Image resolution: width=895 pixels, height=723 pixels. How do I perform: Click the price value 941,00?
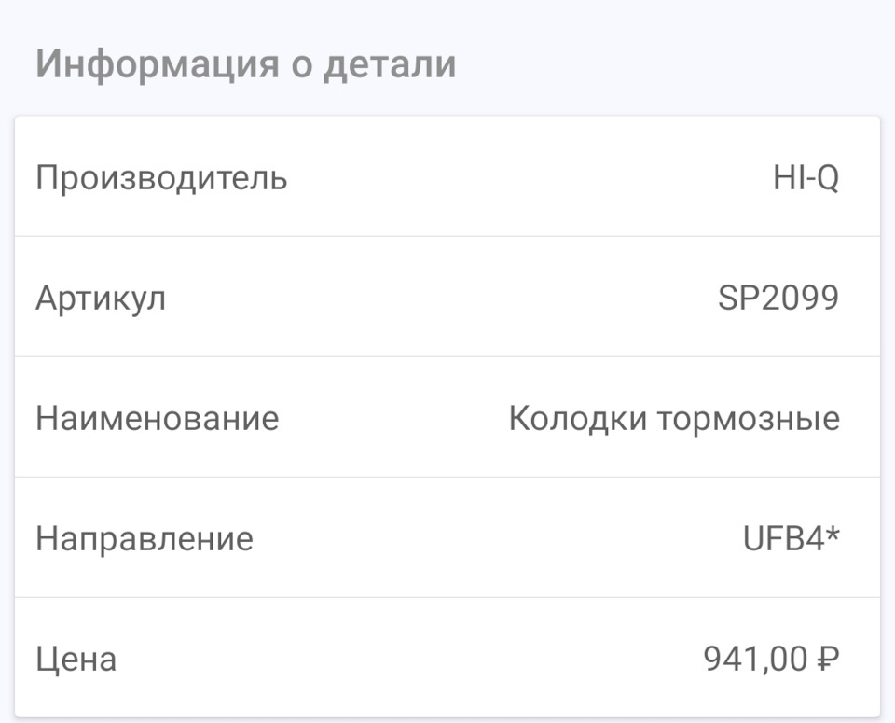point(755,660)
